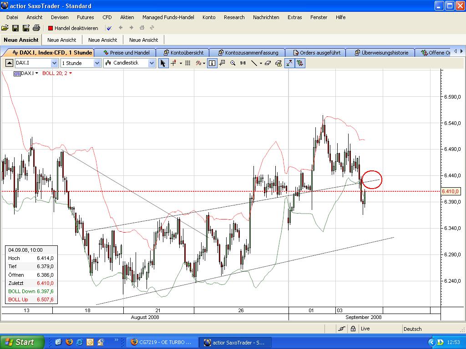Click the back arrow navigation icon

120,28
